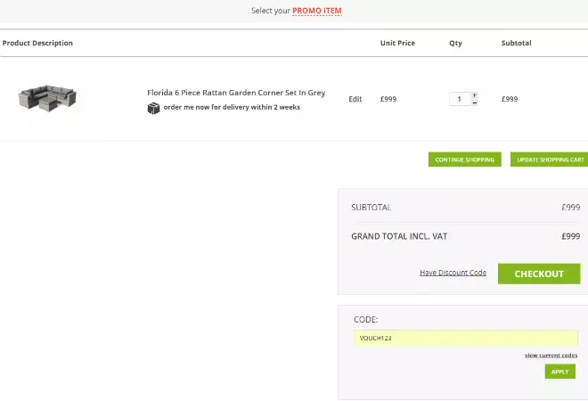
Task: Open the Florida rattan corner set thumbnail
Action: coord(47,97)
